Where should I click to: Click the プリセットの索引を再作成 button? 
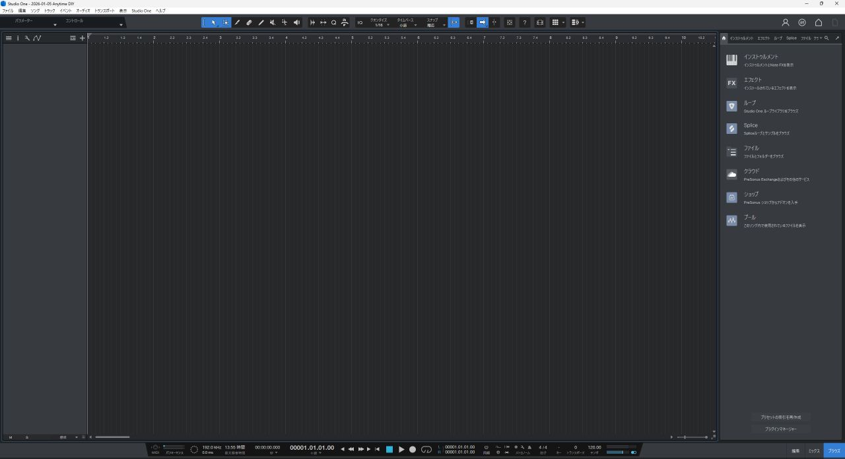pyautogui.click(x=780, y=417)
